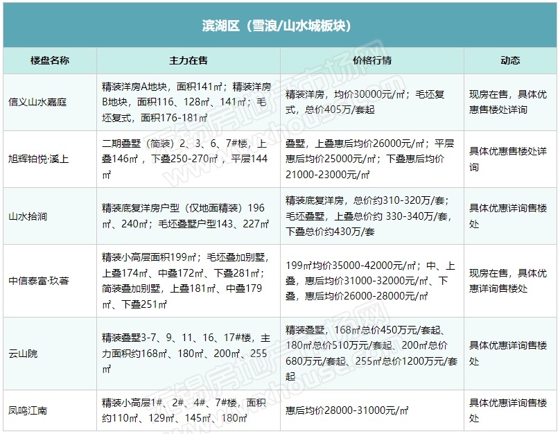Select cell starting 精装叠墅3-7、9、11、16、17#楼
The width and height of the screenshot is (560, 434).
click(x=189, y=354)
